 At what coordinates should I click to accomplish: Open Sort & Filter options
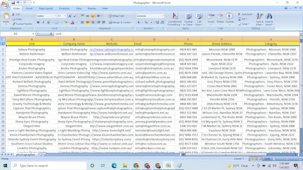260,19
